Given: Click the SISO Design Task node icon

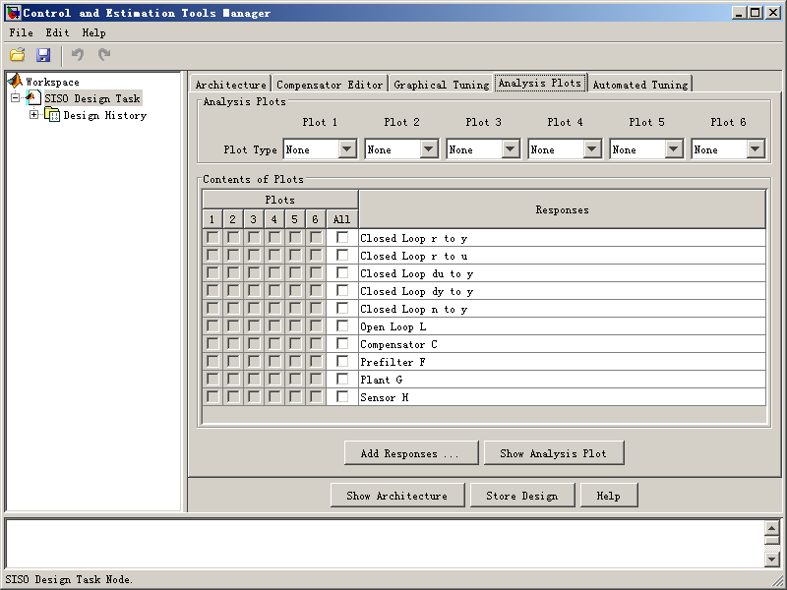Looking at the screenshot, I should (33, 97).
